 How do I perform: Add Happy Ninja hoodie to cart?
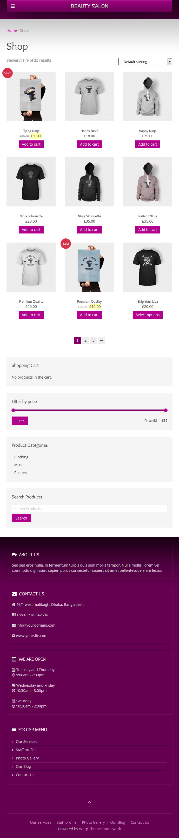pyautogui.click(x=148, y=144)
